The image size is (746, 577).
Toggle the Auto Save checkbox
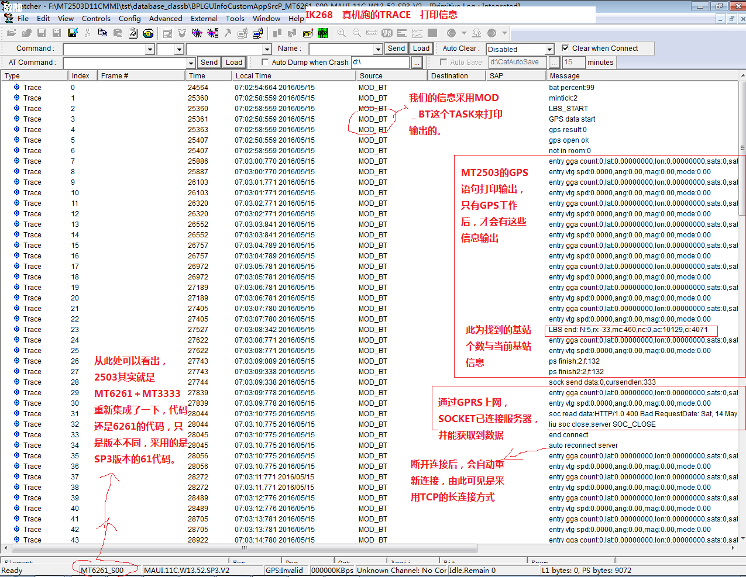click(444, 62)
